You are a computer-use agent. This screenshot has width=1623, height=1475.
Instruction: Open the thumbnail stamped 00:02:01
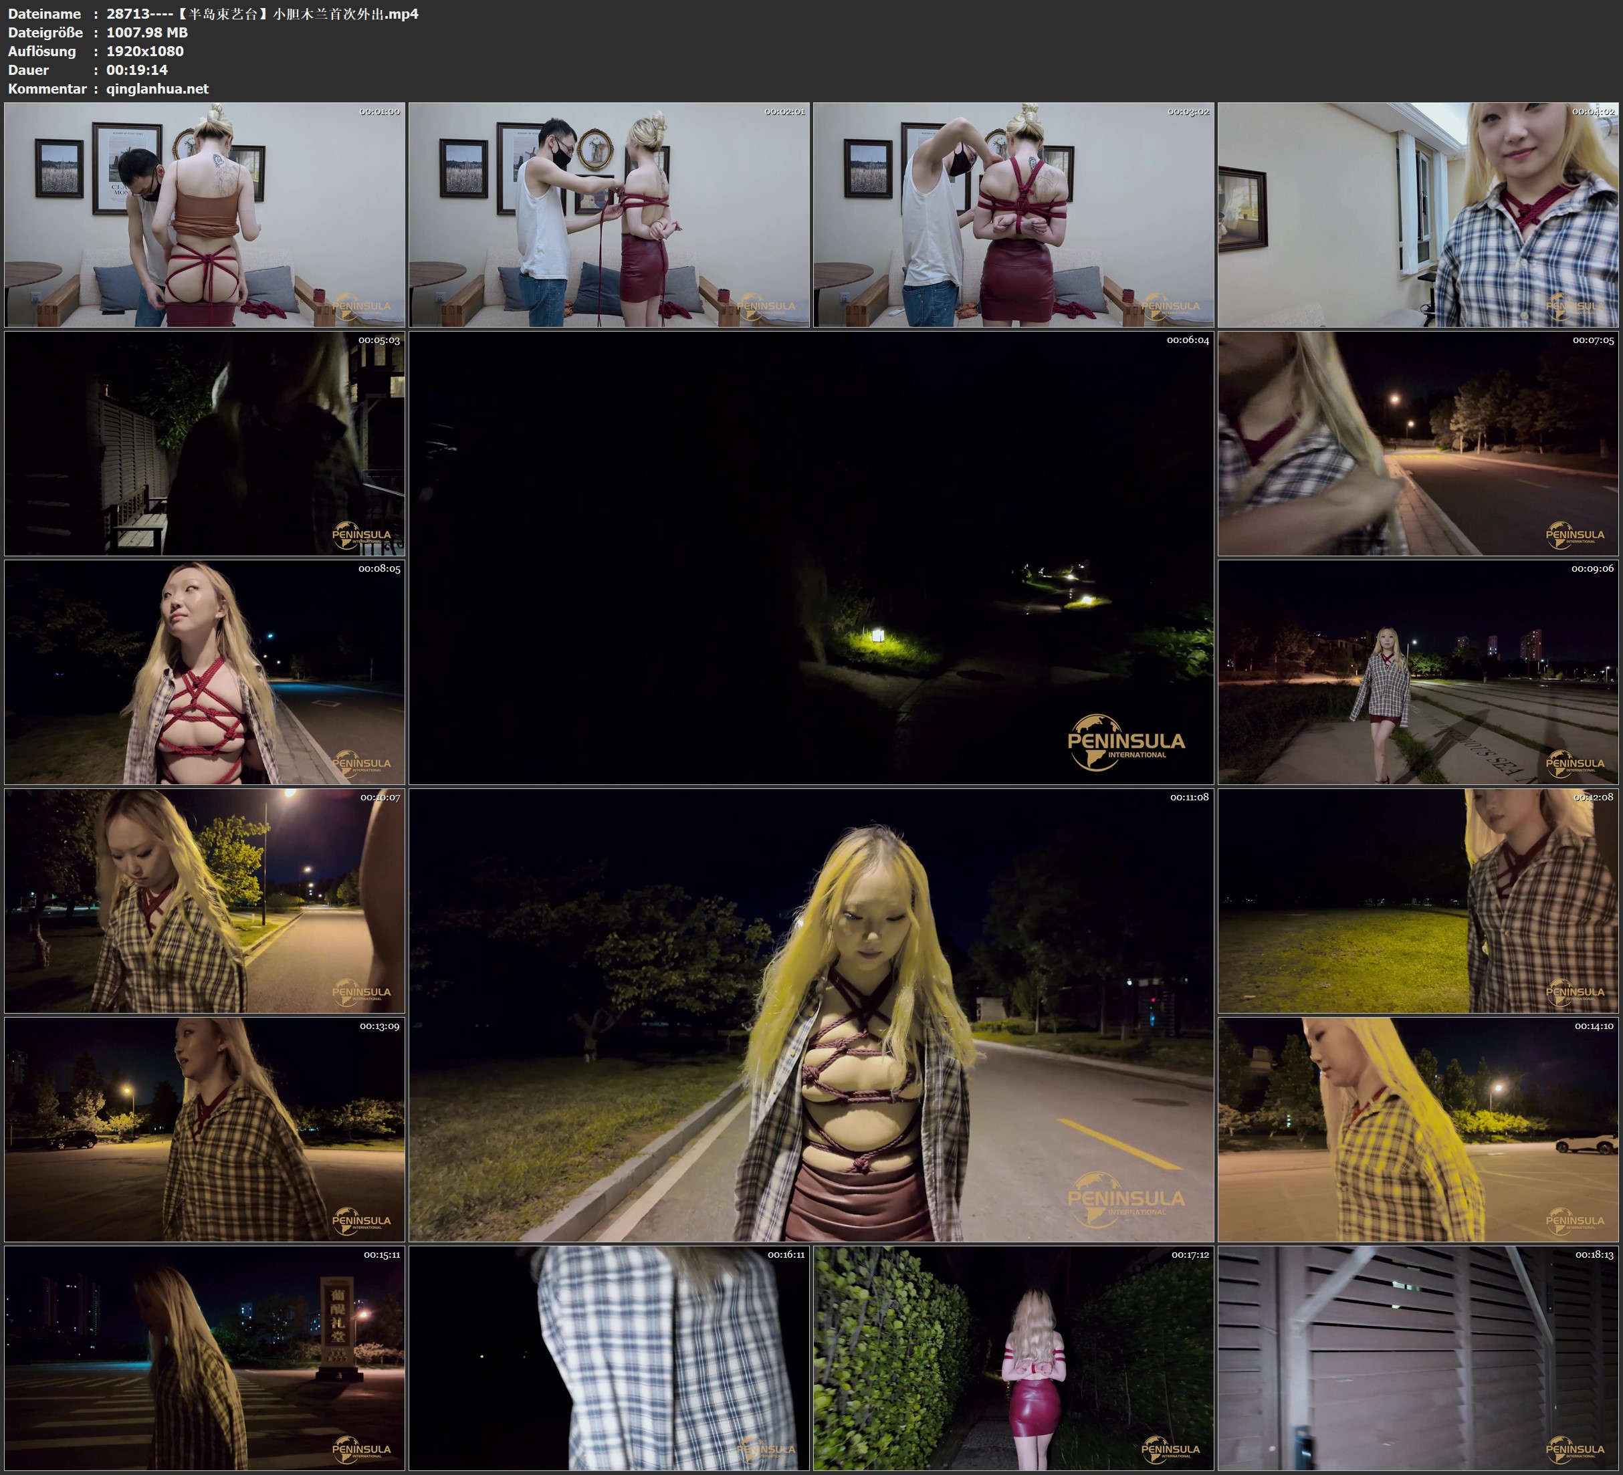(x=609, y=214)
